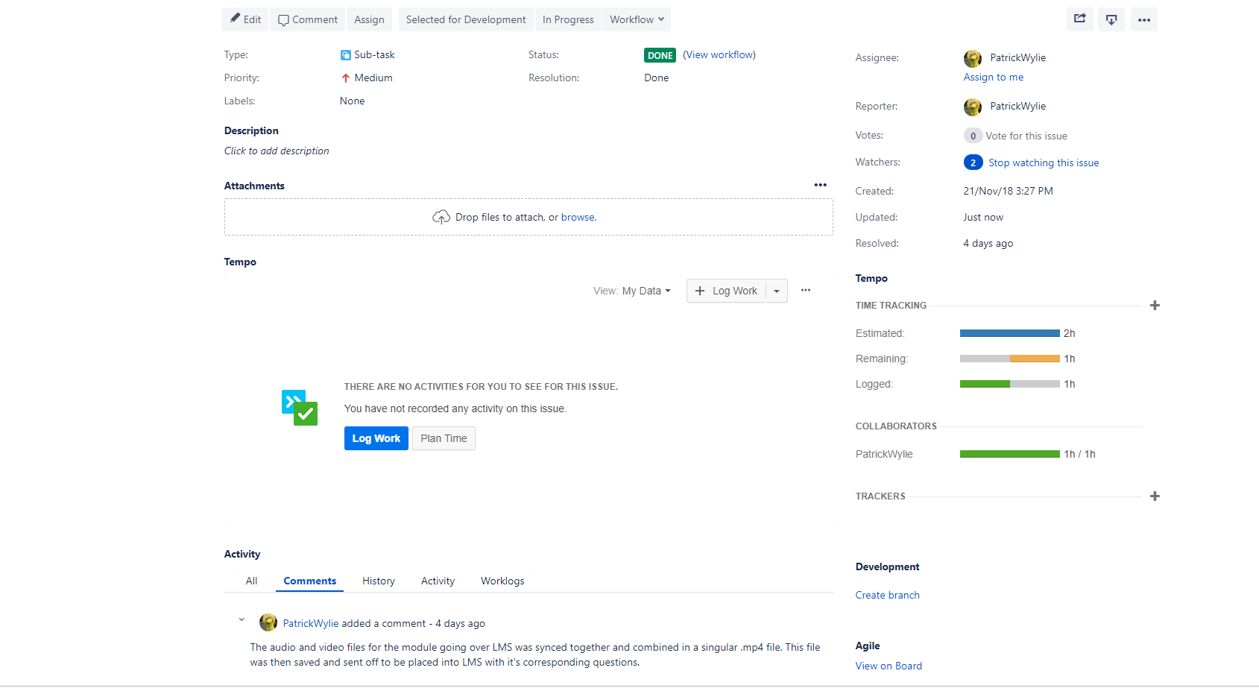This screenshot has width=1259, height=688.
Task: Open the more actions ellipsis menu at top right
Action: coord(1144,19)
